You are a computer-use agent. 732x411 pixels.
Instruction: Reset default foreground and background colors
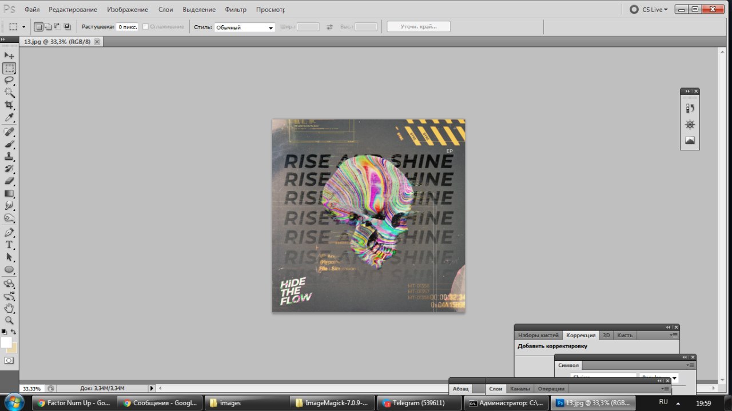[x=4, y=332]
